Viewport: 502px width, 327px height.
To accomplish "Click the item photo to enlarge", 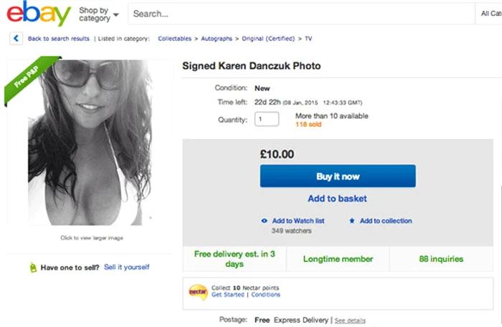I will click(x=90, y=143).
